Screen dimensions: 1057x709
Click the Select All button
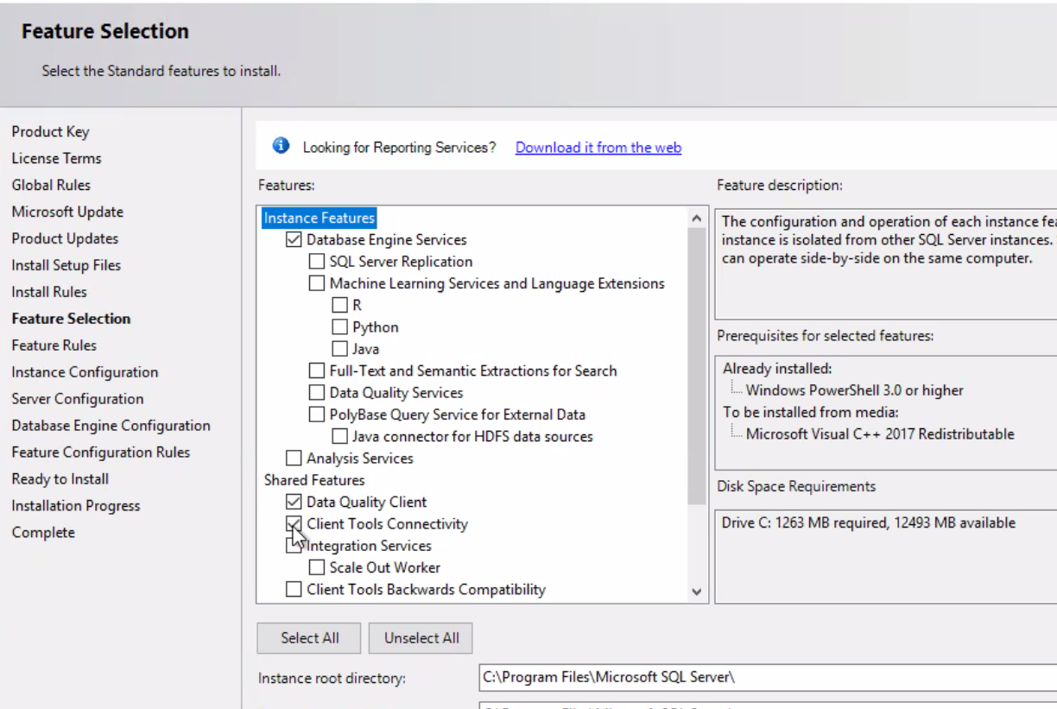coord(308,637)
